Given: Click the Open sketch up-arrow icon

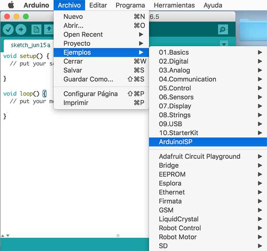Looking at the screenshot, I should (x=49, y=29).
